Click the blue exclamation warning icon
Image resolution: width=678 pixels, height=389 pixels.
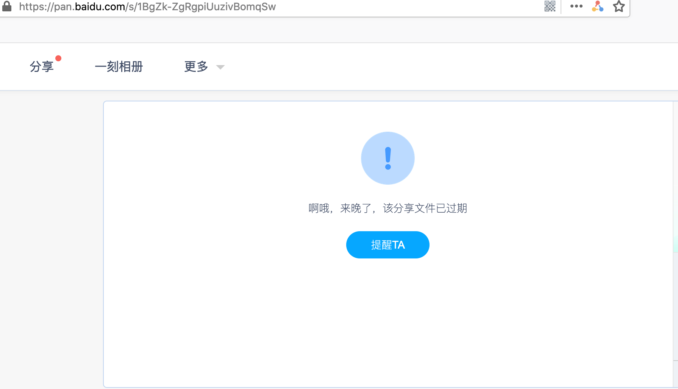tap(388, 158)
